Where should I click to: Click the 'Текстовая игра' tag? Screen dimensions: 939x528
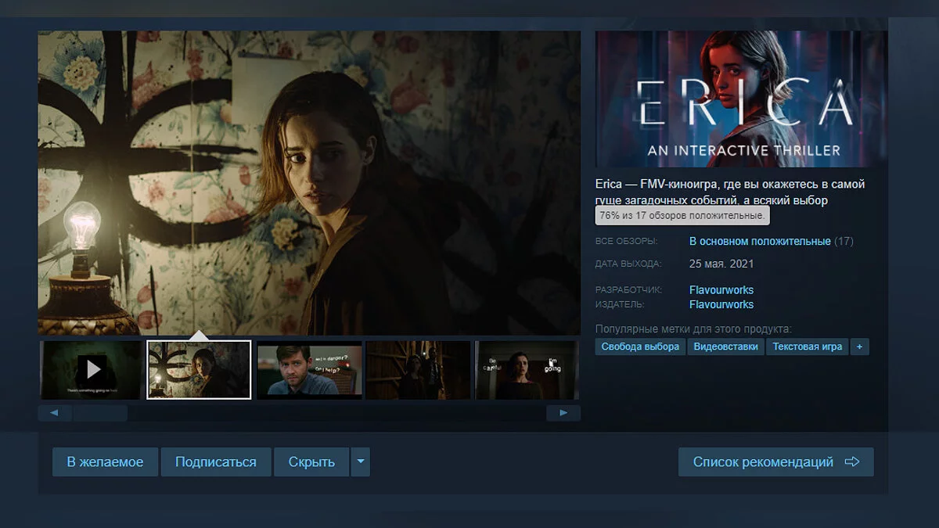808,347
